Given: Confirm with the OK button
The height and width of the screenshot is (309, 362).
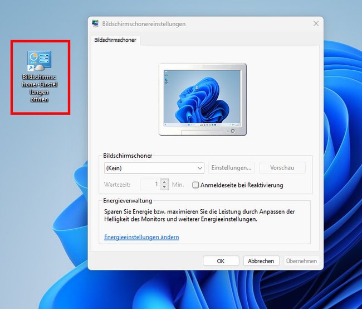Looking at the screenshot, I should tap(221, 261).
